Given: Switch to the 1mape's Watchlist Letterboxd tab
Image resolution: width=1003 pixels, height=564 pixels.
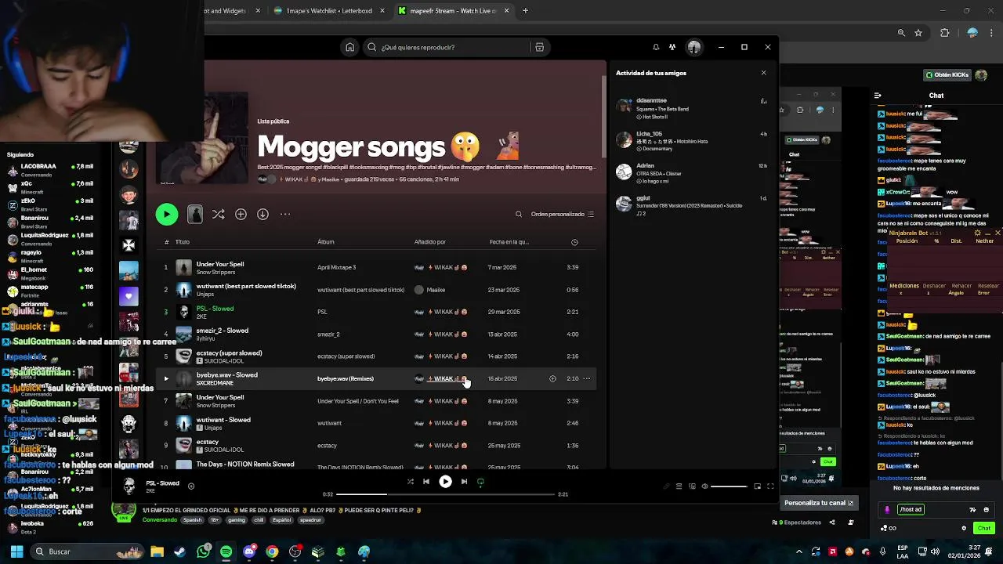Looking at the screenshot, I should (329, 11).
